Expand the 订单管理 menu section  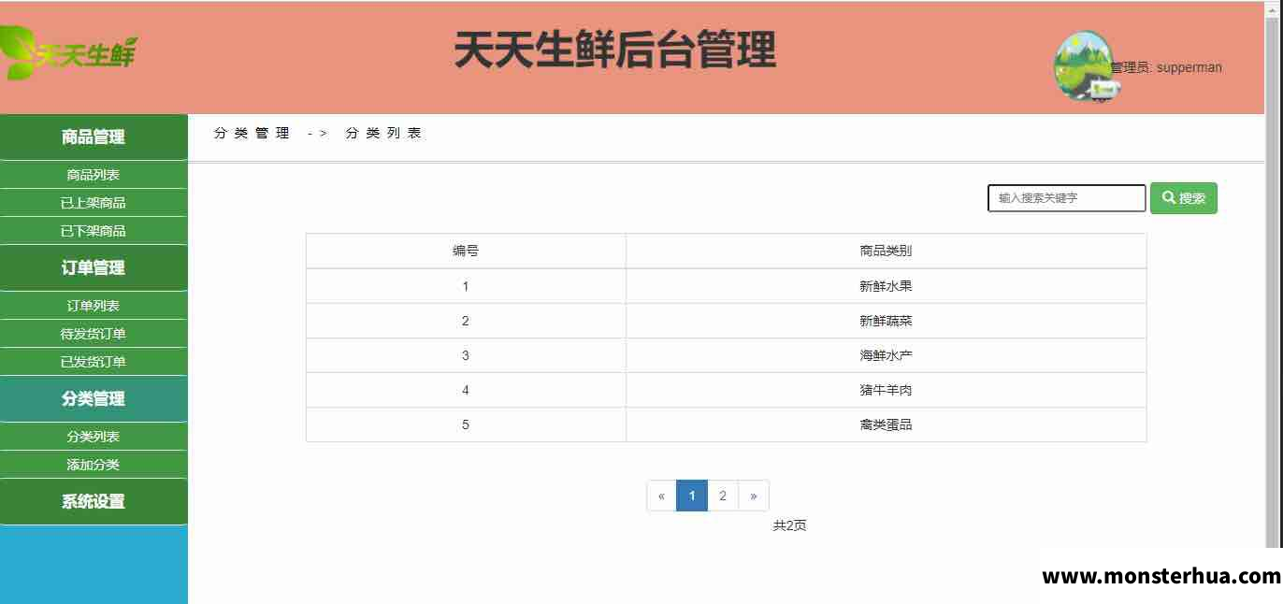click(x=94, y=268)
